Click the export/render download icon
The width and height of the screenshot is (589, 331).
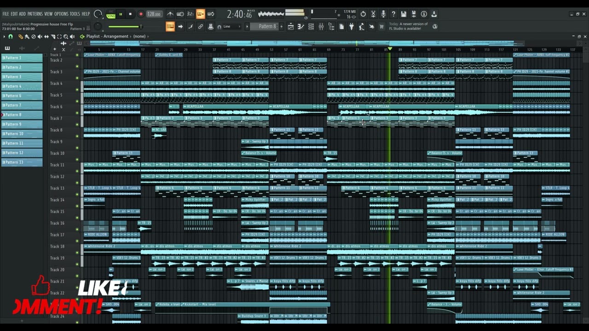coord(434,14)
